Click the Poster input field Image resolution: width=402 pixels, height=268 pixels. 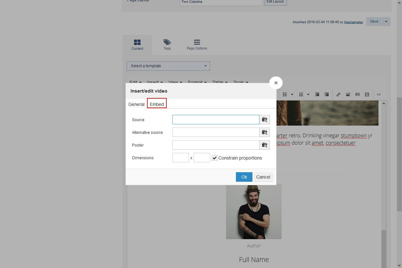[216, 145]
